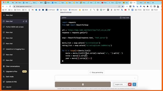This screenshot has height=91, width=163.
Task: Click the share icon in the address bar
Action: pos(119,6)
